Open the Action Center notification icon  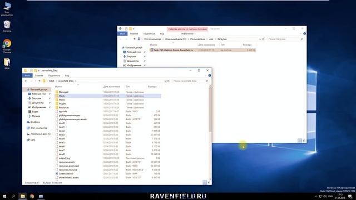[350, 196]
